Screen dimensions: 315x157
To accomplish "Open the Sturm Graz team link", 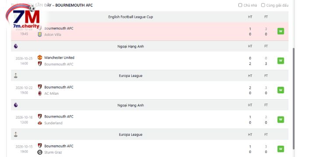I will [x=53, y=152].
